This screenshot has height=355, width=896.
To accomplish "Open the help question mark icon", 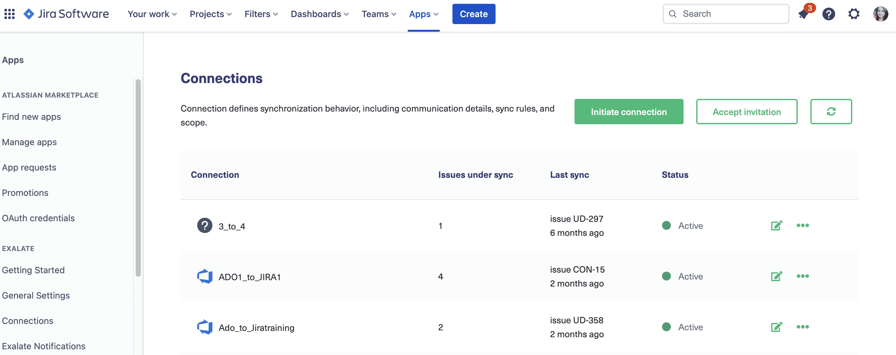I will (x=828, y=14).
